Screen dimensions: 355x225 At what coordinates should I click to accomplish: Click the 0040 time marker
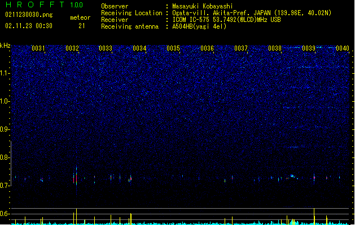[x=343, y=48]
